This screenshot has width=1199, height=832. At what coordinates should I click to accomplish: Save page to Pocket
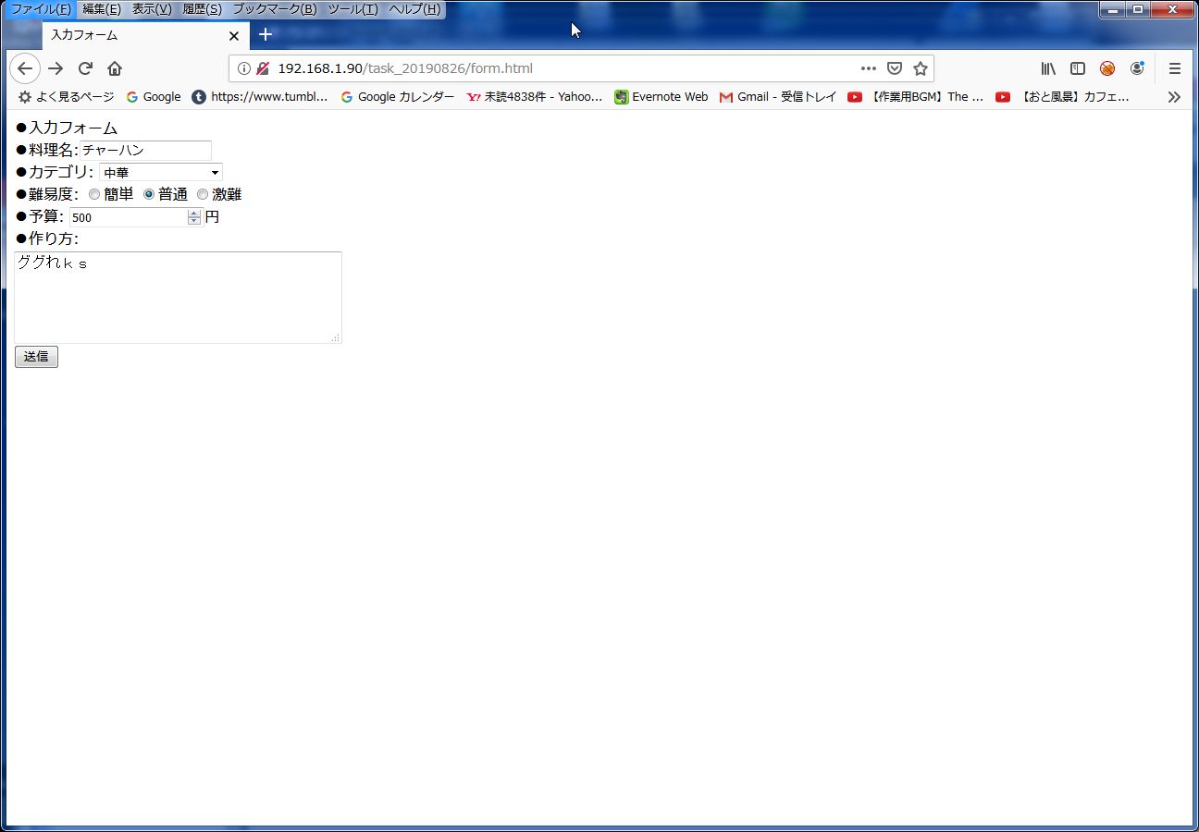coord(895,68)
